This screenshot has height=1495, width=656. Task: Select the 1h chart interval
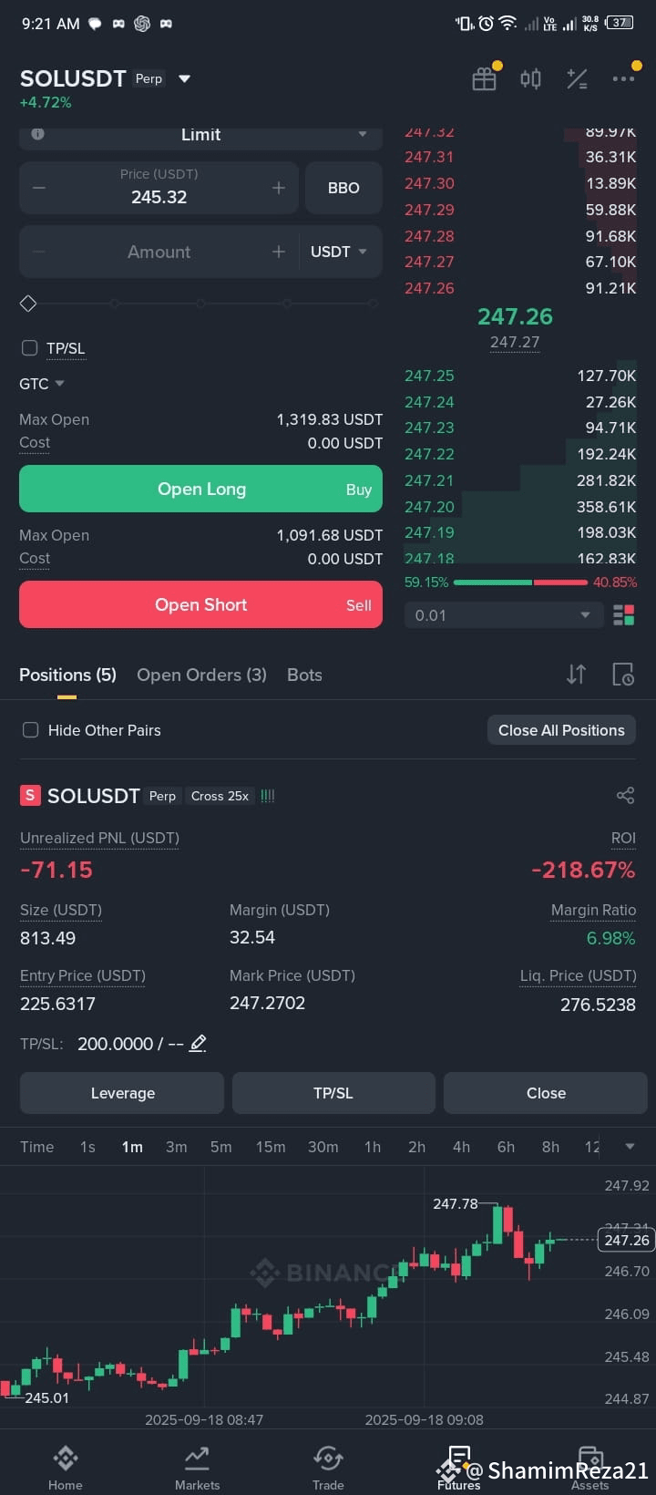coord(373,1147)
